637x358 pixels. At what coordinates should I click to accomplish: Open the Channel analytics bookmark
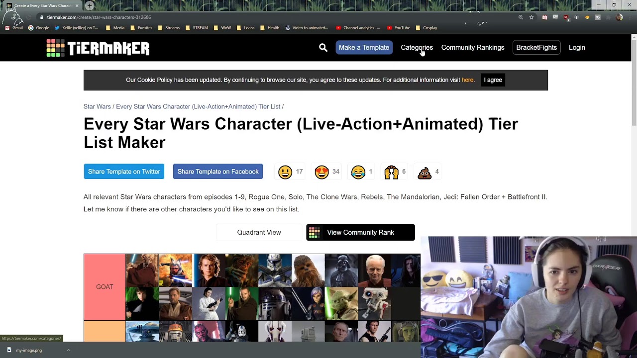coord(358,28)
